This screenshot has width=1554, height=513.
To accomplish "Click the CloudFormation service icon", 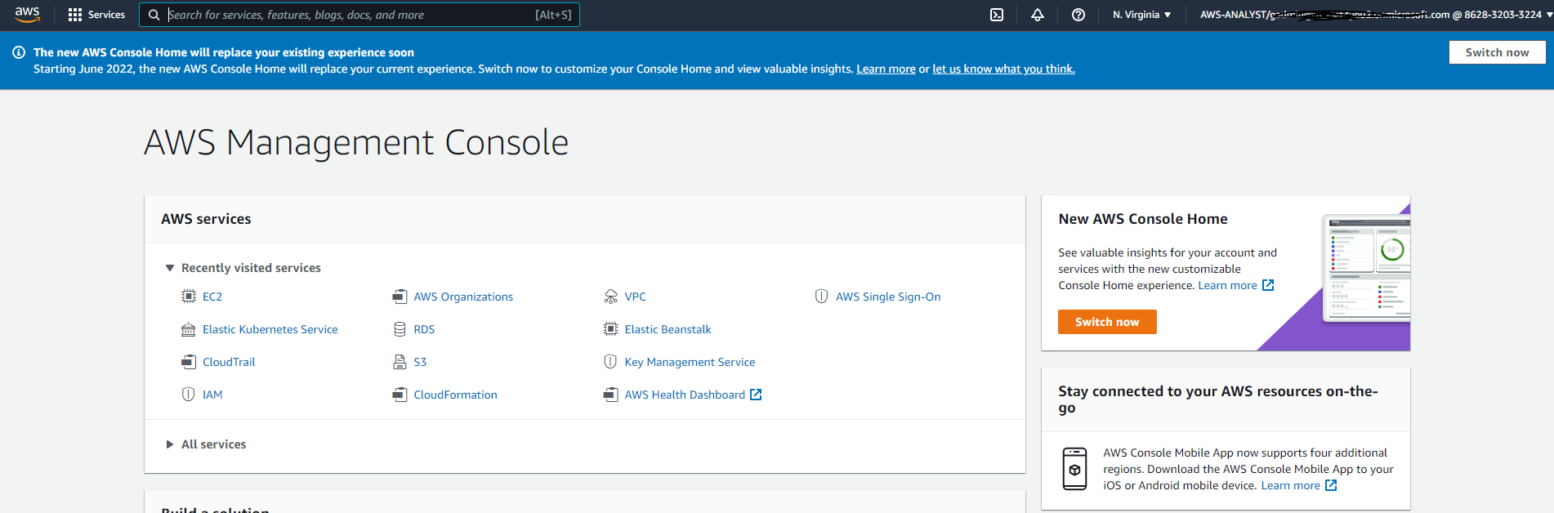I will pyautogui.click(x=400, y=395).
